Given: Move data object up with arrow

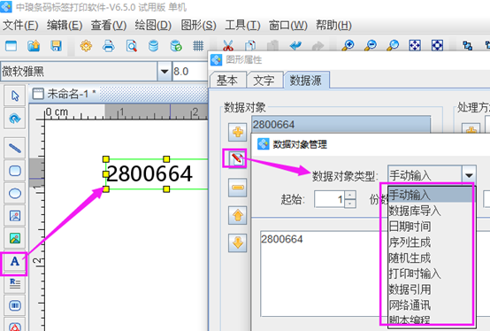Looking at the screenshot, I should click(238, 215).
